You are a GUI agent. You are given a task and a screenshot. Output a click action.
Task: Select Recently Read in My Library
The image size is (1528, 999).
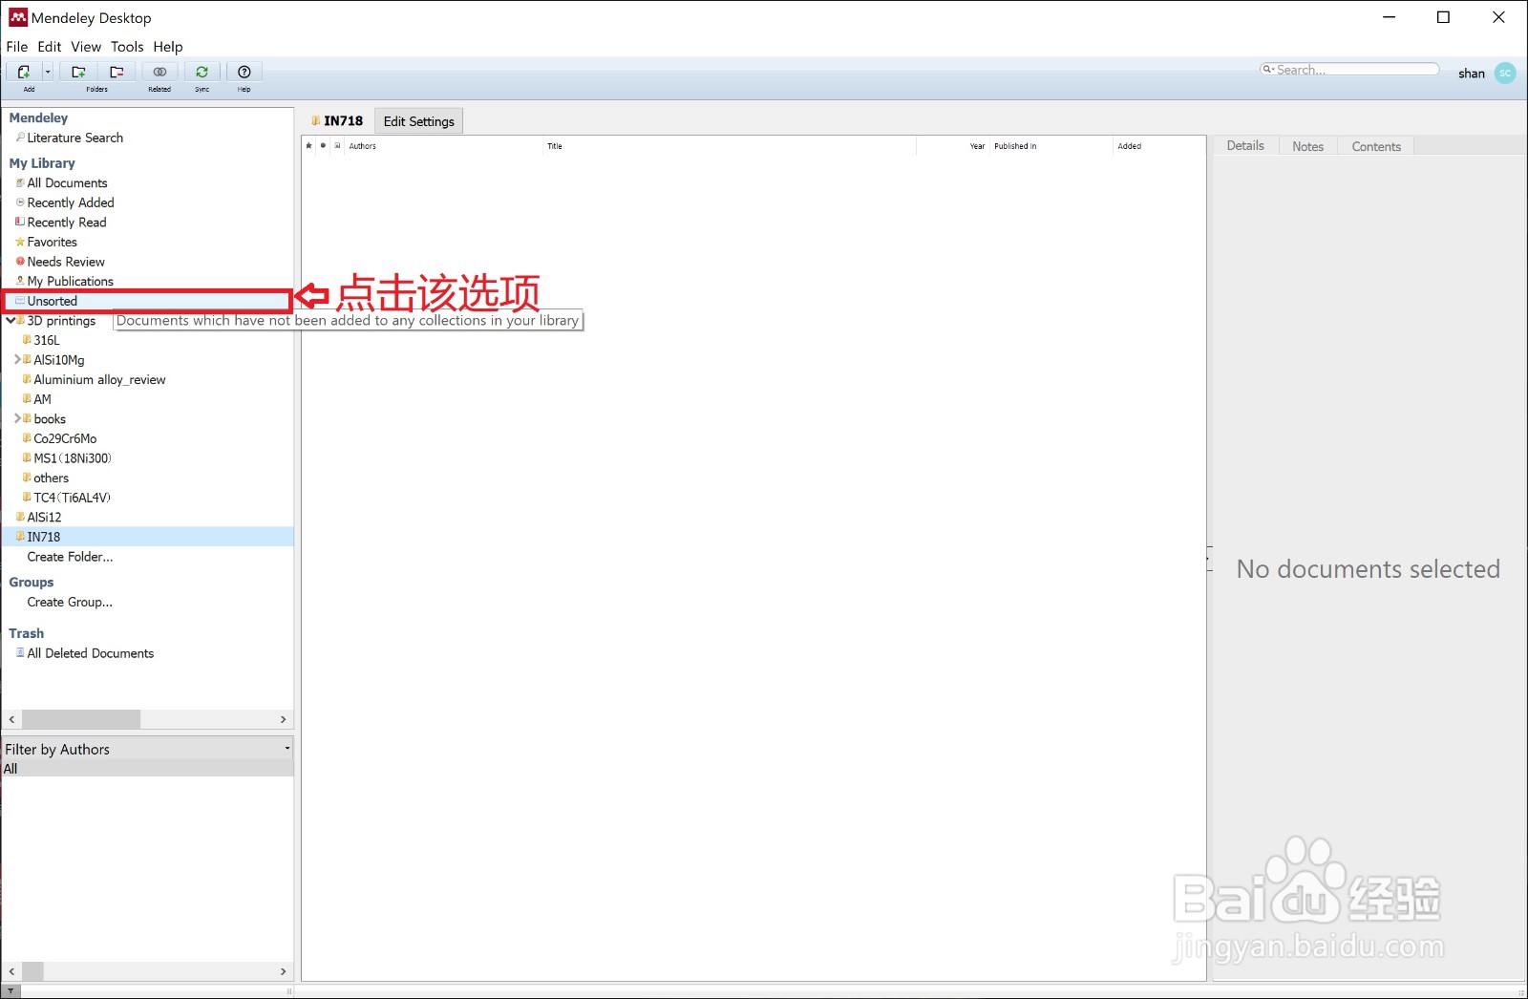[66, 223]
